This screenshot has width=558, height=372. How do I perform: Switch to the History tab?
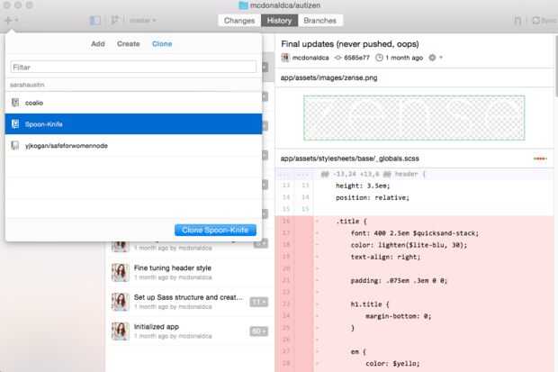pyautogui.click(x=279, y=21)
